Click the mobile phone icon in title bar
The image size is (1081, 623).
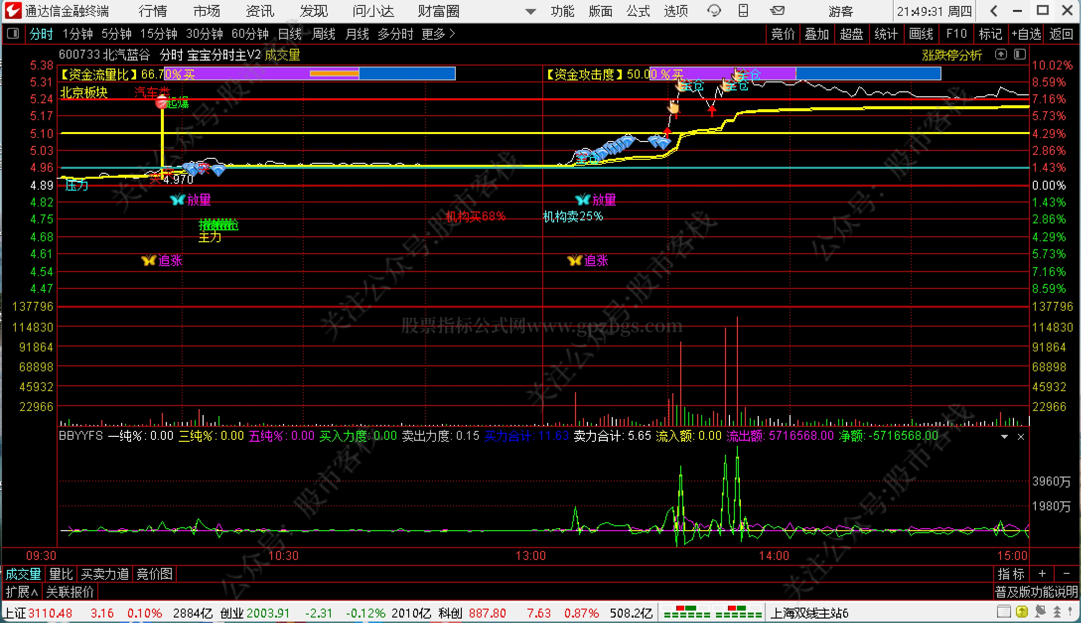pyautogui.click(x=743, y=10)
